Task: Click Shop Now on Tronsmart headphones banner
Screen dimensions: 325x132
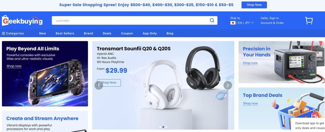Action: 109,83
